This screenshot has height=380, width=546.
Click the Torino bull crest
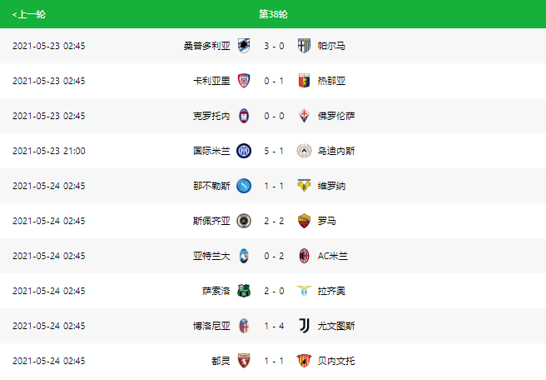[244, 361]
